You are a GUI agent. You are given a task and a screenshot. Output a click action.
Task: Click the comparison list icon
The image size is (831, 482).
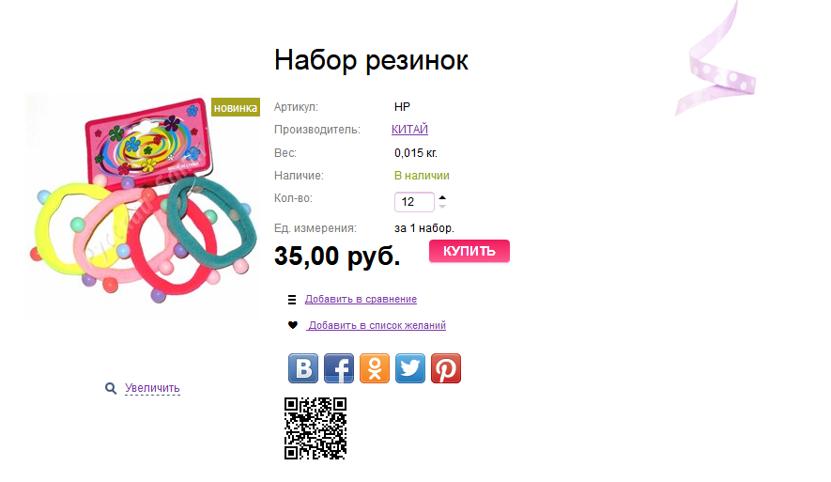(292, 300)
